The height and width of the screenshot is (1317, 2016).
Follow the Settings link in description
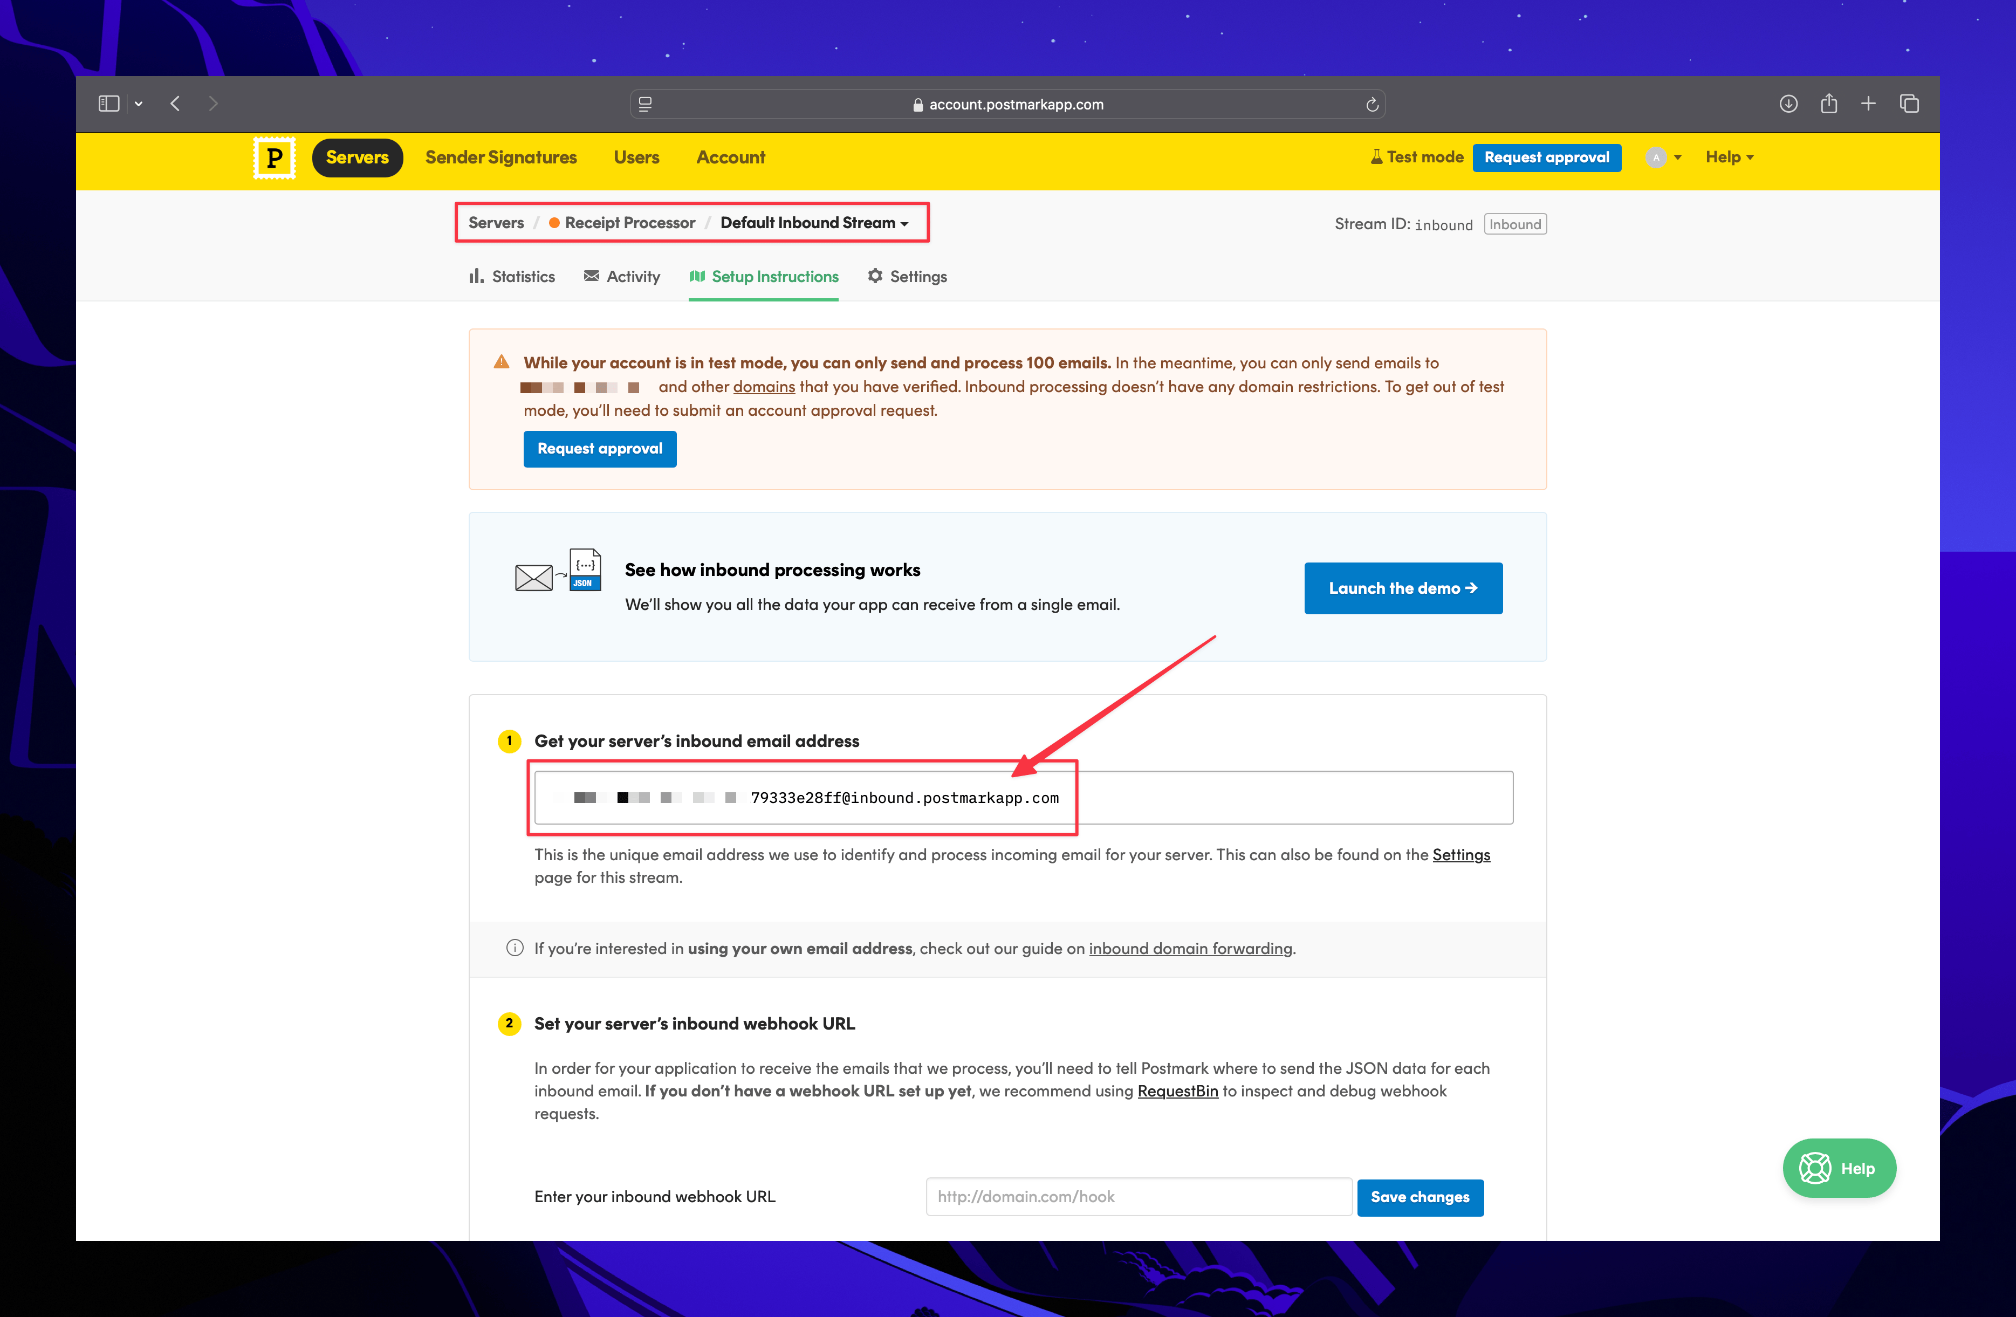(1460, 855)
